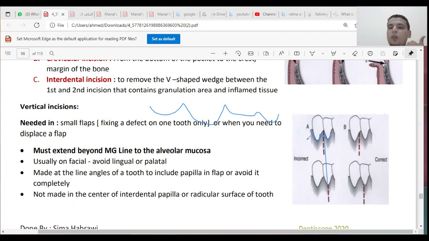Screen dimensions: 429x241
Task: Expand the Highlight color options dropdown
Action: click(x=344, y=54)
